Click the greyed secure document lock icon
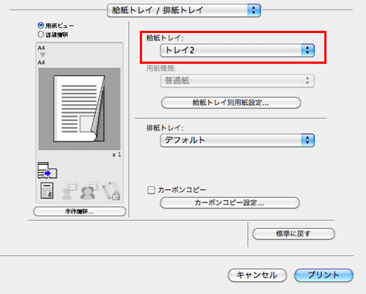366x294 pixels. 111,191
